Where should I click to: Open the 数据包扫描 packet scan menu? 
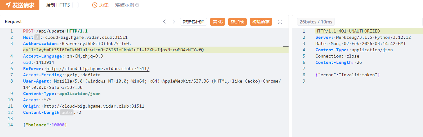coord(194,22)
